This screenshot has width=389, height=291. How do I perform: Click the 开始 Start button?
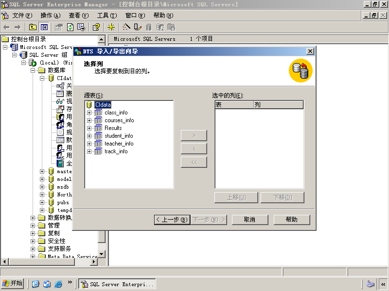coord(13,284)
